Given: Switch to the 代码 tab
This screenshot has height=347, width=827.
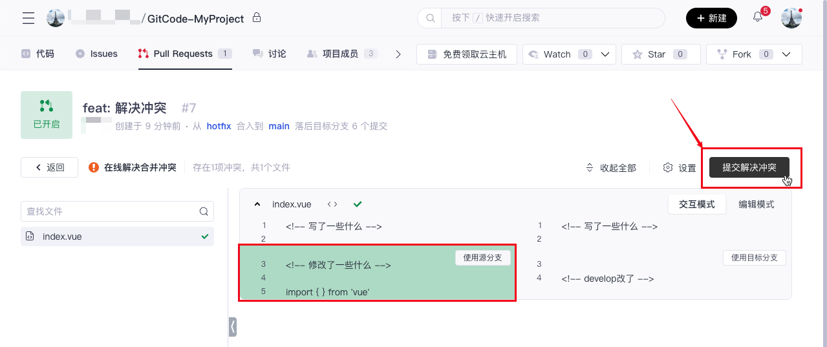Looking at the screenshot, I should (x=38, y=54).
